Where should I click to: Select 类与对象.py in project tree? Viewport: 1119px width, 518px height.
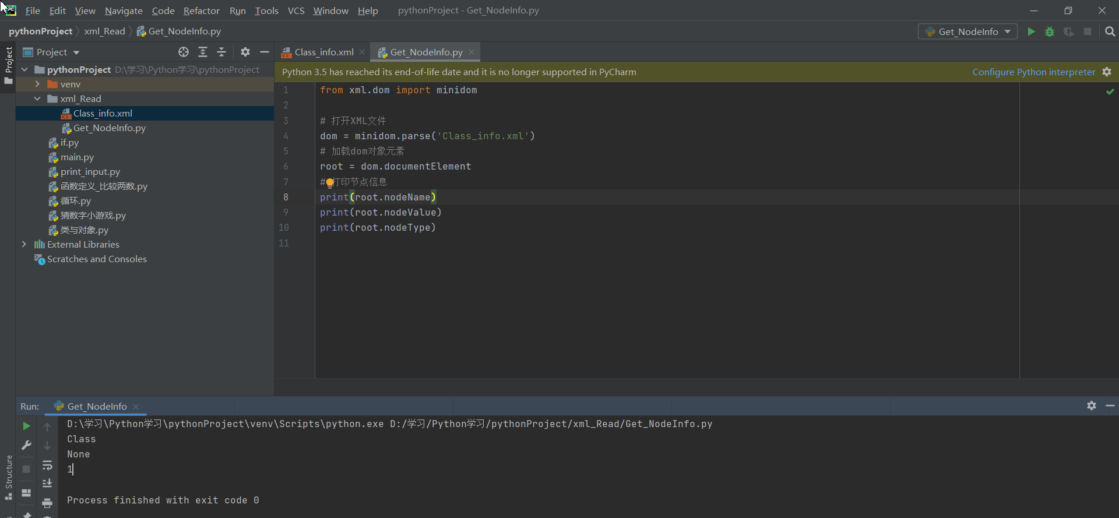coord(145,230)
